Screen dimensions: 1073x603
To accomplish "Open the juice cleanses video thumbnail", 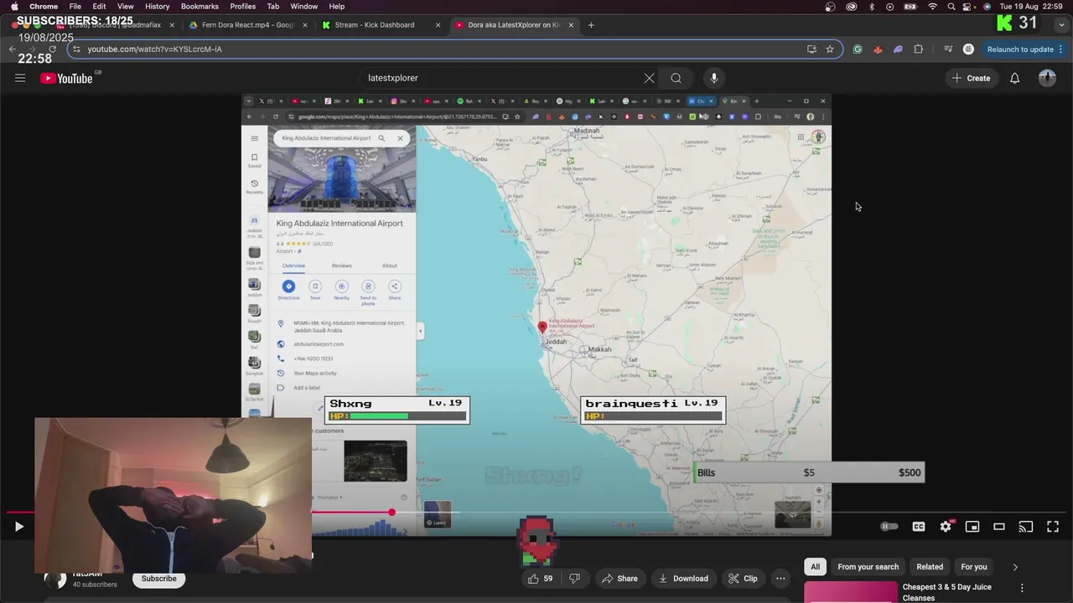I will (851, 592).
